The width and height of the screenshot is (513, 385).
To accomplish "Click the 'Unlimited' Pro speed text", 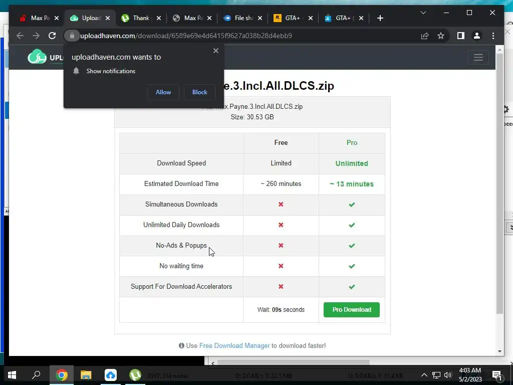I will pos(352,163).
